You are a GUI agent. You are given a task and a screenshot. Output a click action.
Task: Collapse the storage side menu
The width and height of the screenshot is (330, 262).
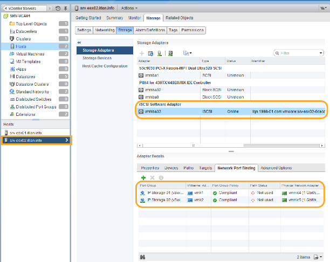click(79, 42)
